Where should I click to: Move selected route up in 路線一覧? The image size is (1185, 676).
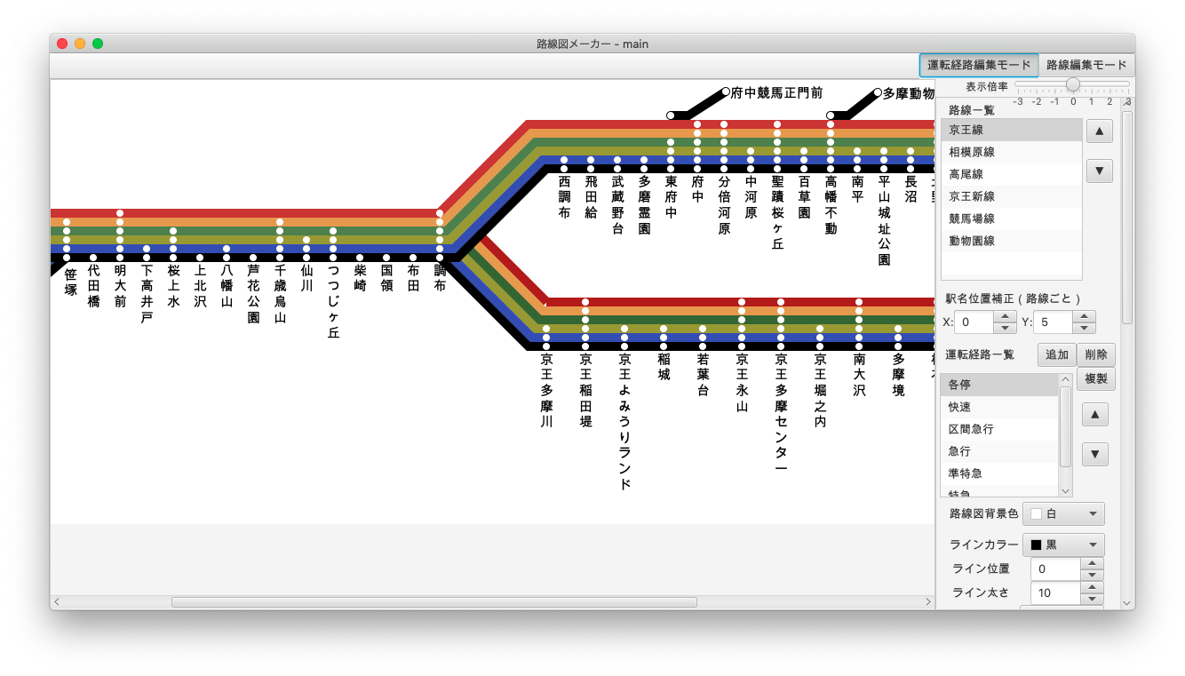pyautogui.click(x=1099, y=131)
